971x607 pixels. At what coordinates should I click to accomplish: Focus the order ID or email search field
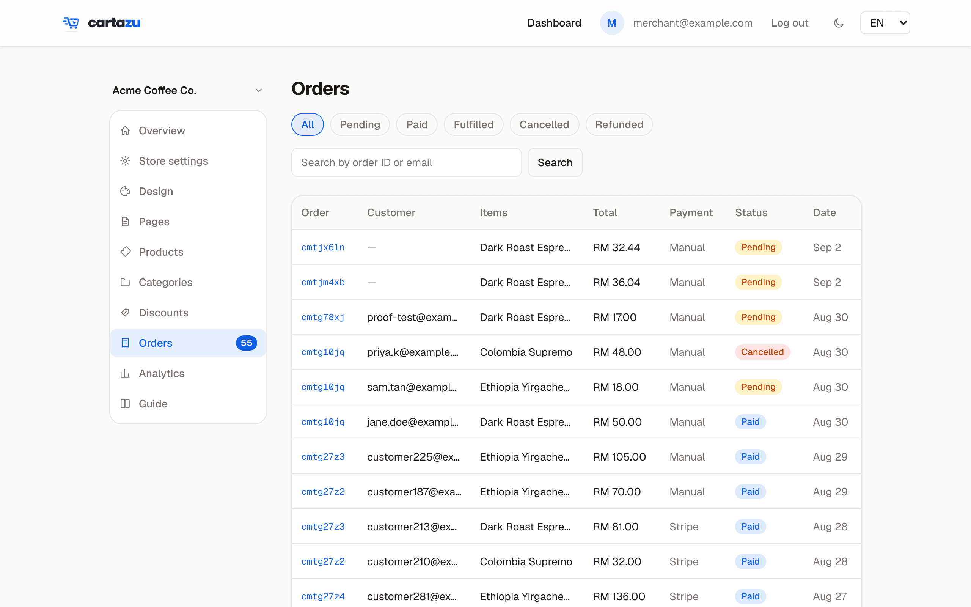coord(407,162)
